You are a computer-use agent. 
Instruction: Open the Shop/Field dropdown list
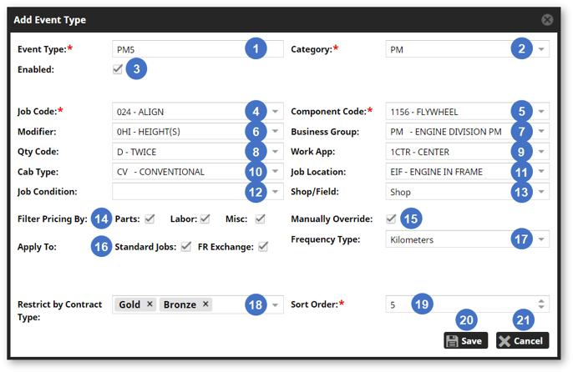pyautogui.click(x=542, y=192)
